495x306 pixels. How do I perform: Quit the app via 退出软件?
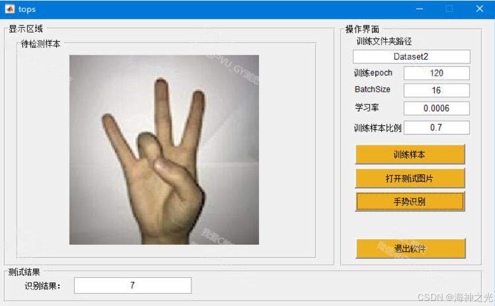tap(411, 249)
